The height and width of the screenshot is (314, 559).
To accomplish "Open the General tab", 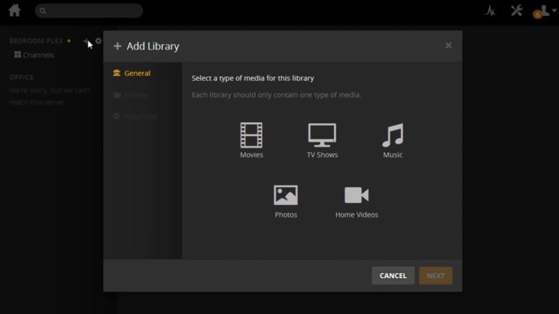I will pyautogui.click(x=137, y=73).
